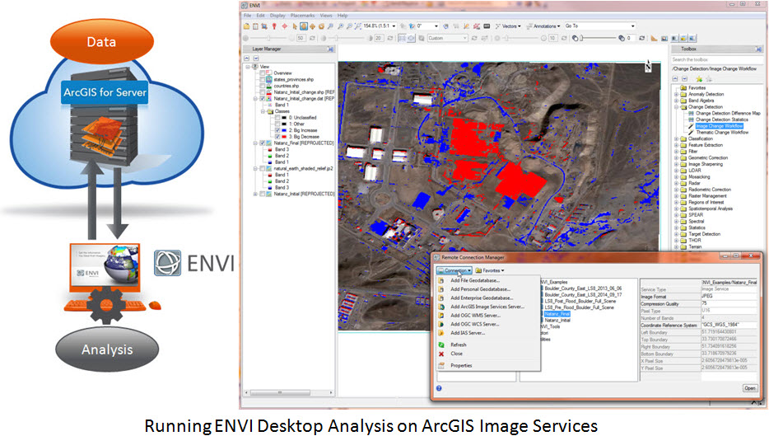Click the Open file folder toolbar icon
The height and width of the screenshot is (436, 769).
tap(245, 26)
